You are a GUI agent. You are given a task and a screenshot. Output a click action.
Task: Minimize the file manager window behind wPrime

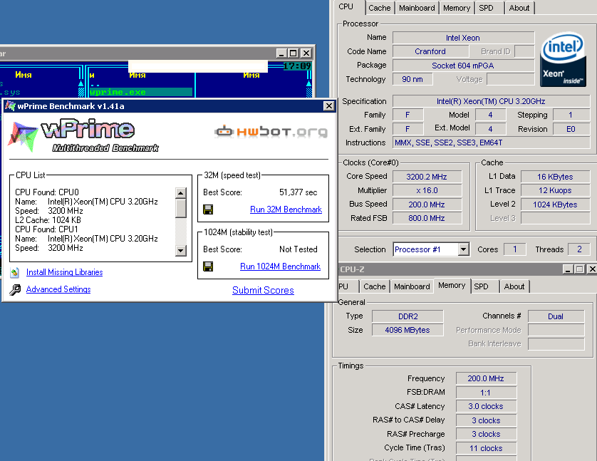(281, 53)
